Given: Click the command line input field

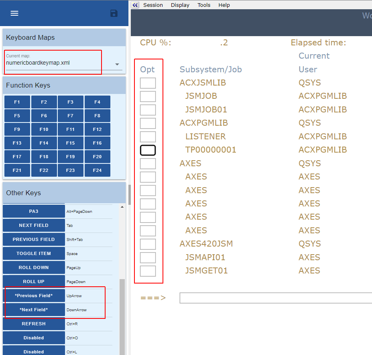Looking at the screenshot, I should [275, 298].
